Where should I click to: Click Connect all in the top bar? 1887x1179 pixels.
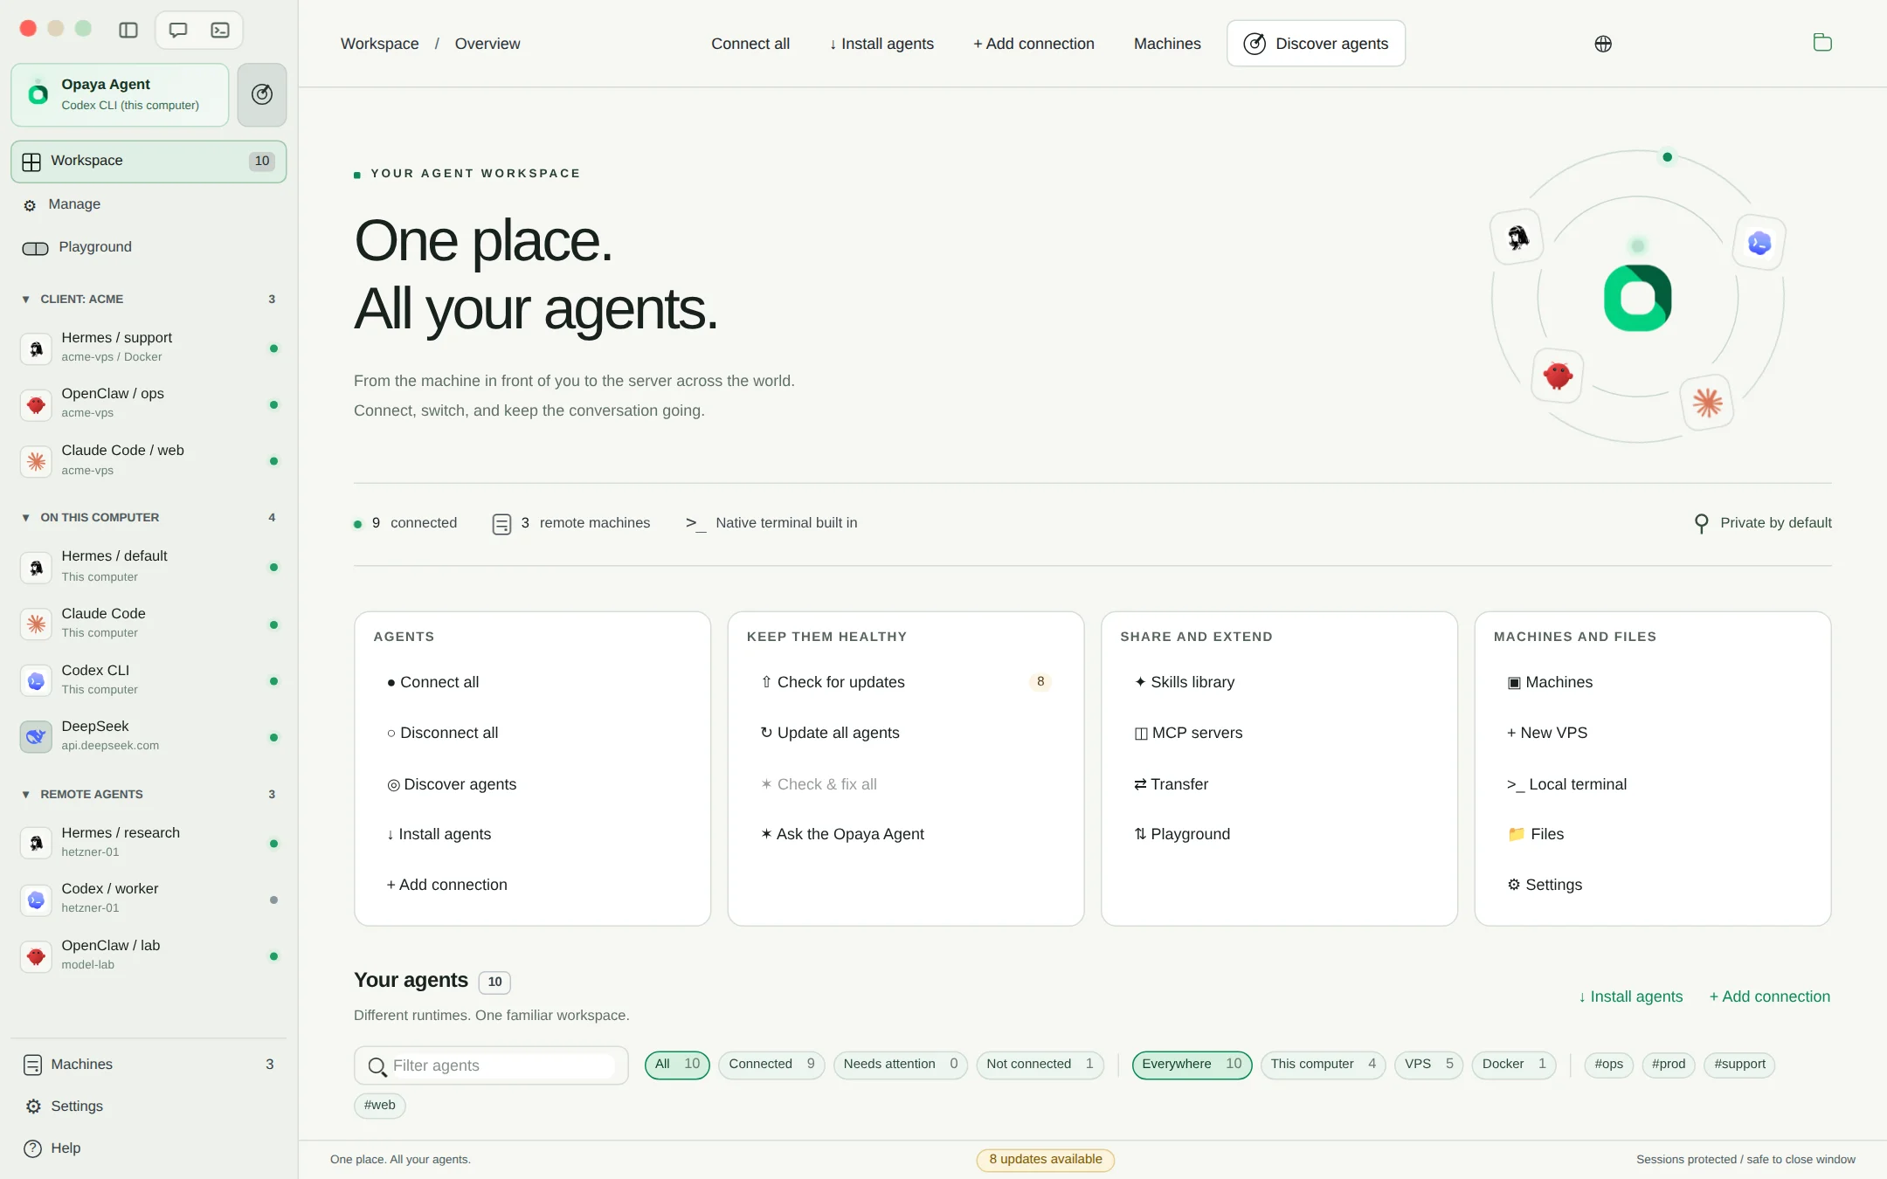(x=750, y=44)
